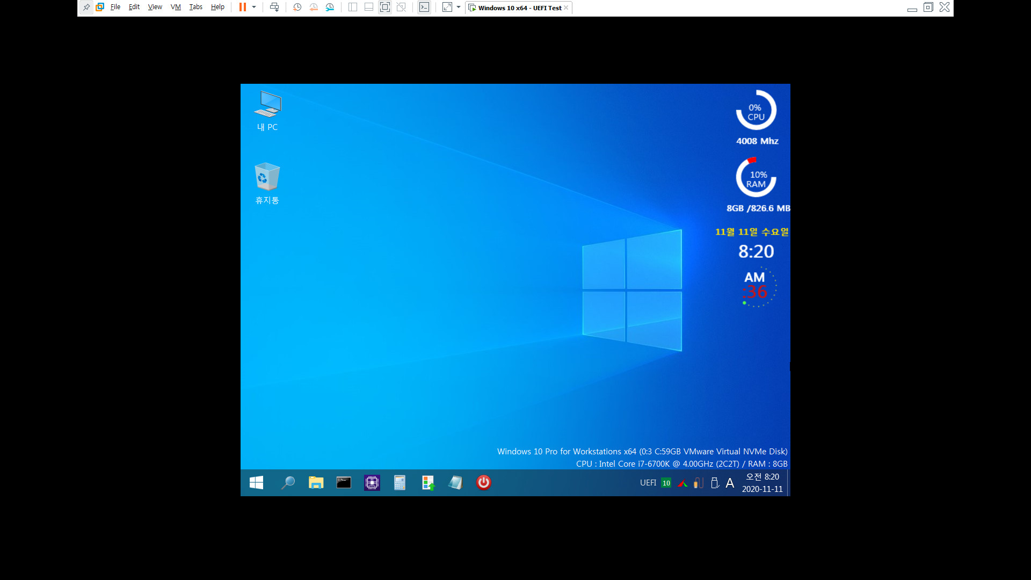Click the 4008 Mhz text on the desktop
Viewport: 1031px width, 580px height.
(757, 141)
